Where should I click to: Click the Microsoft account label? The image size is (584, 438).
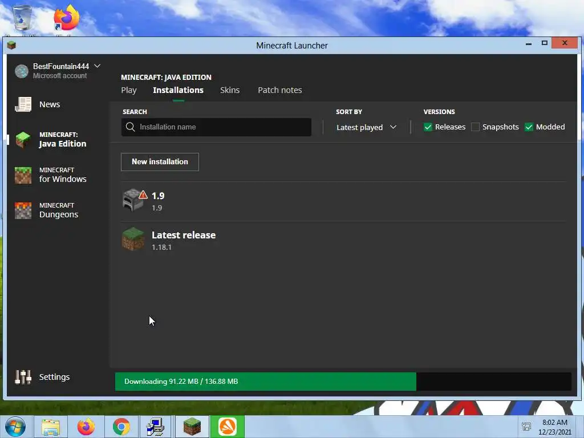tap(59, 76)
